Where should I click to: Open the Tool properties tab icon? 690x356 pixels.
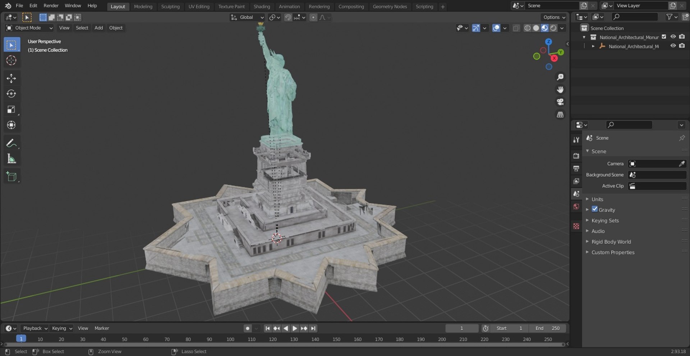point(576,140)
